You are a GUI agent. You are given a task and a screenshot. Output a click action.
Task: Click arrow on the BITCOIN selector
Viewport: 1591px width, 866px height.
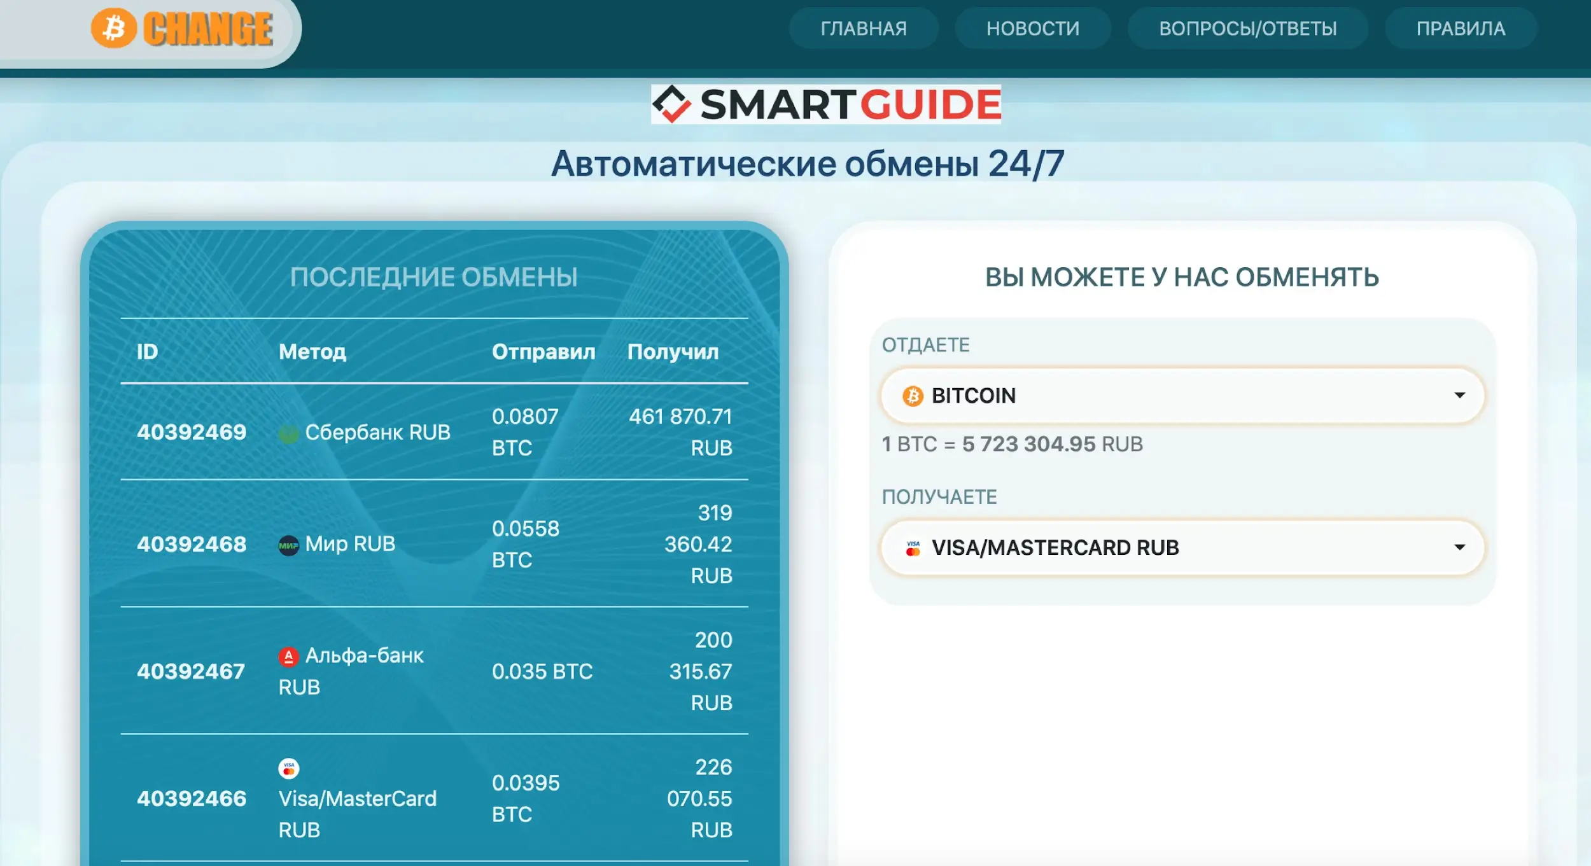(x=1459, y=396)
